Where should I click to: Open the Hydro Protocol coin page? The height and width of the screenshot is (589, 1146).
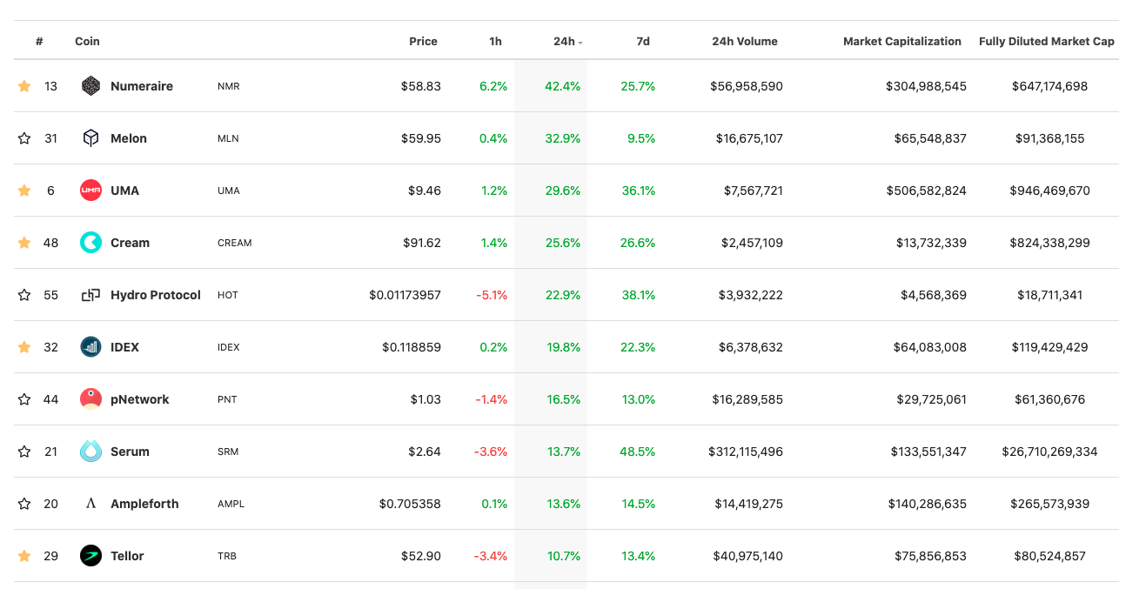point(156,295)
